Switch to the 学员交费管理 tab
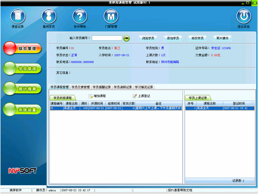258x194 pixels. [80, 87]
